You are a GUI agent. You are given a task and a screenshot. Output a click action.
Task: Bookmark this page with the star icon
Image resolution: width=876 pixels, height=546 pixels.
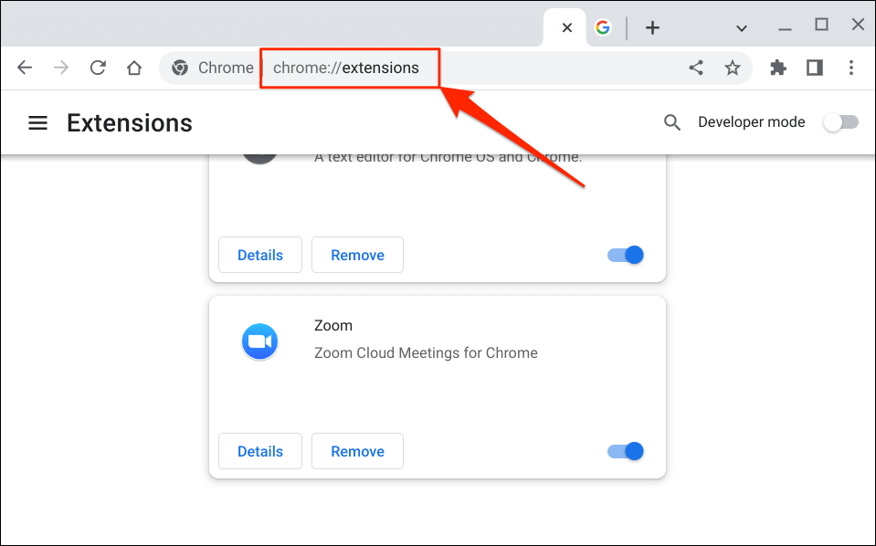733,68
